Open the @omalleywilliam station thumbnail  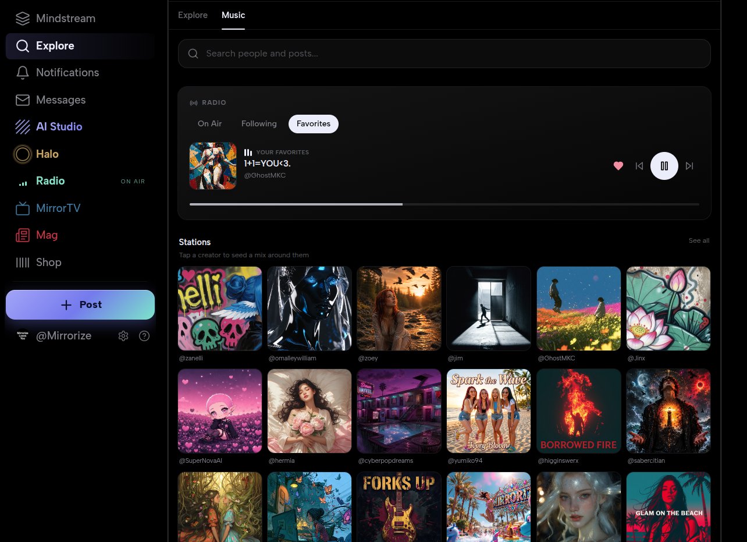[310, 309]
